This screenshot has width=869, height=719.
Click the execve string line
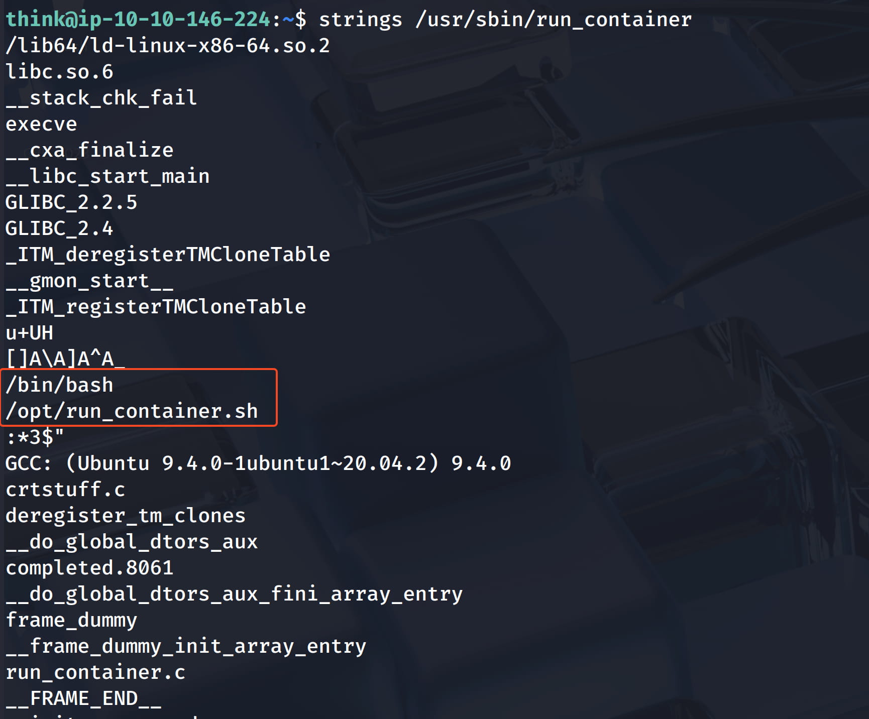point(41,124)
